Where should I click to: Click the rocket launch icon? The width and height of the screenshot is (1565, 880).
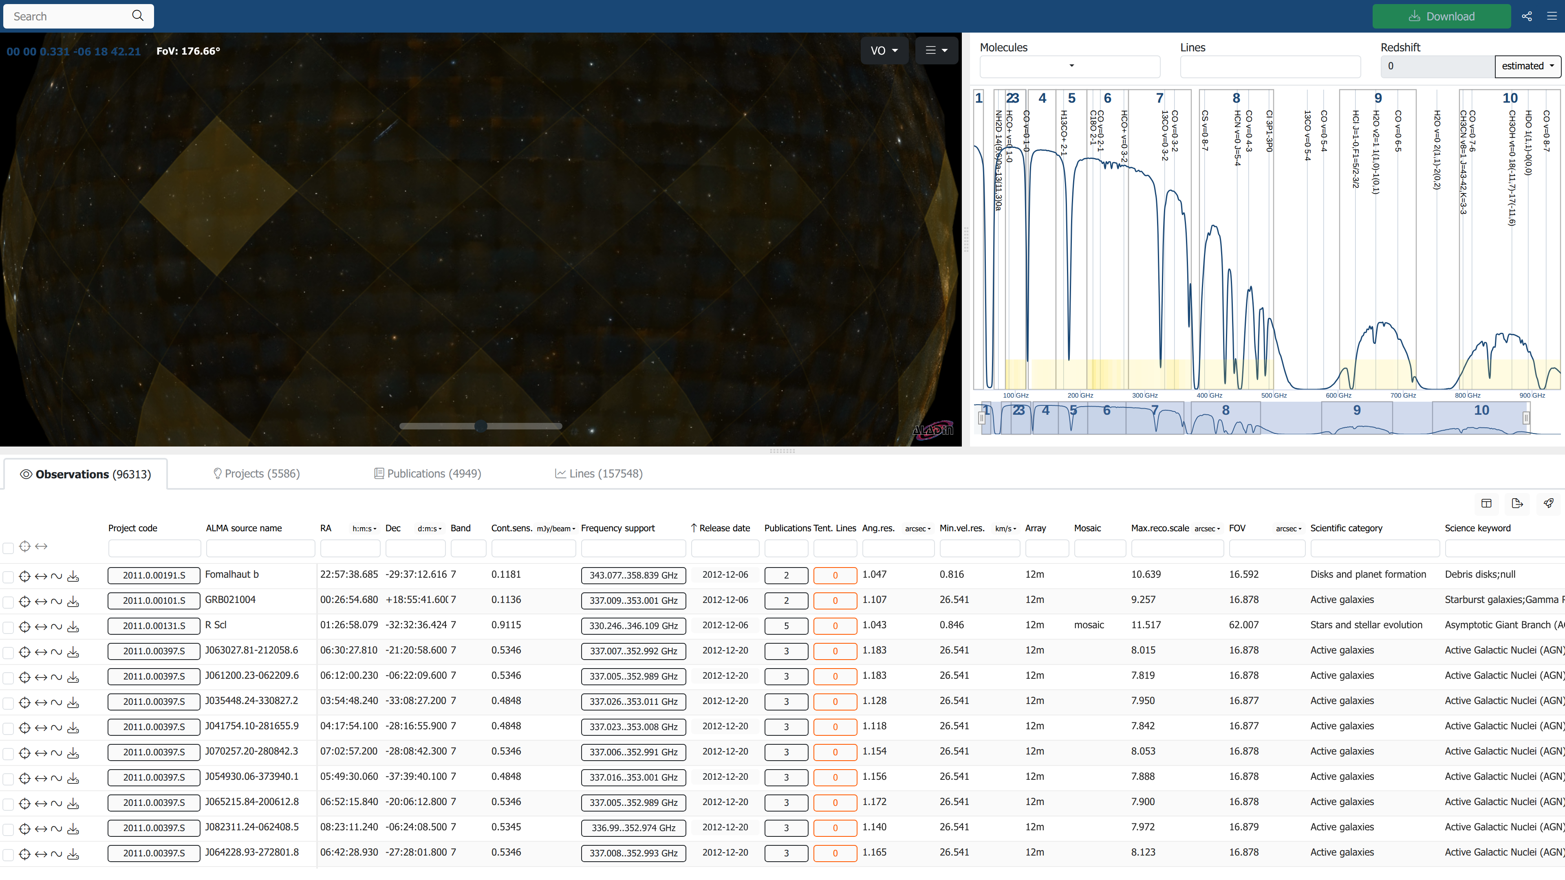tap(1549, 503)
